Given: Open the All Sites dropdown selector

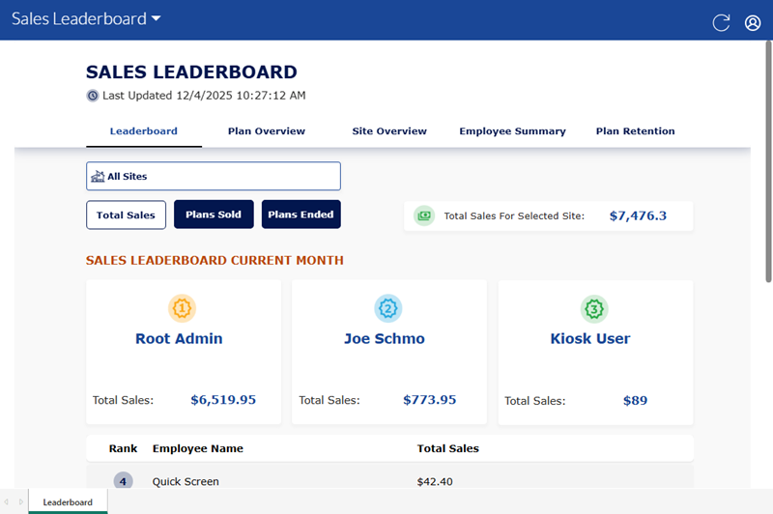Looking at the screenshot, I should pos(214,176).
